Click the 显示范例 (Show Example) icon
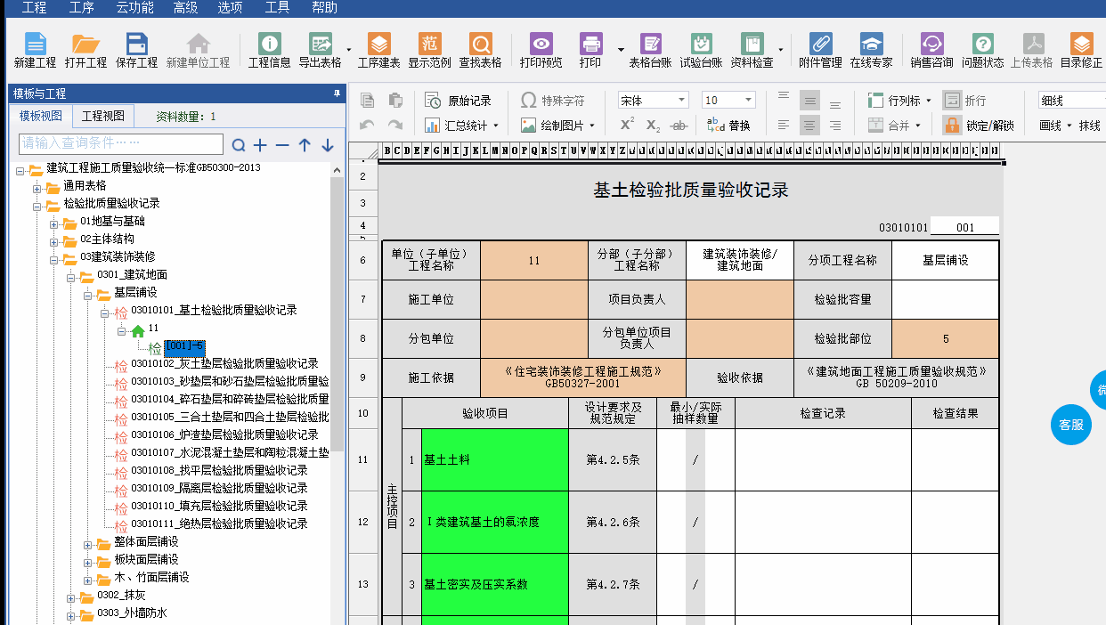 click(x=429, y=45)
